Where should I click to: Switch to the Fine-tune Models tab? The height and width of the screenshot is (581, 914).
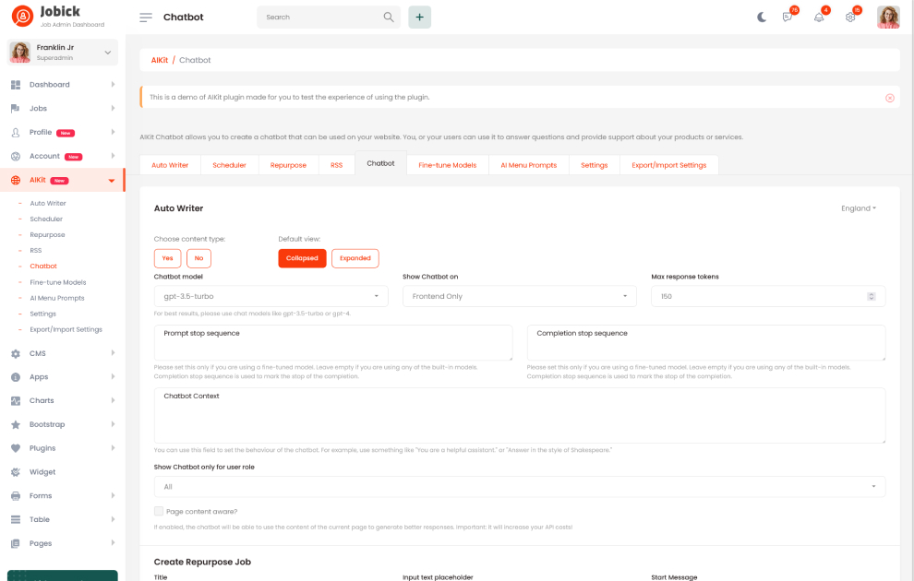(447, 165)
